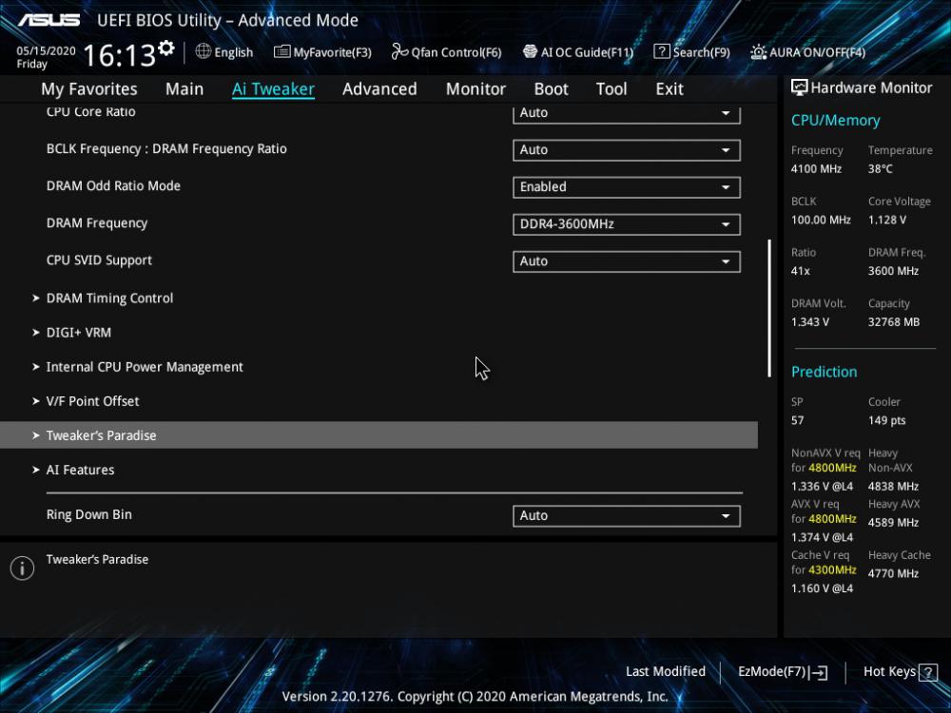Go to the Advanced tab
951x713 pixels.
click(379, 89)
